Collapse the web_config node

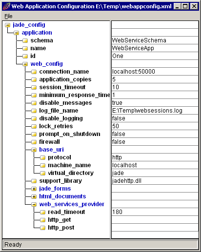click(25, 64)
